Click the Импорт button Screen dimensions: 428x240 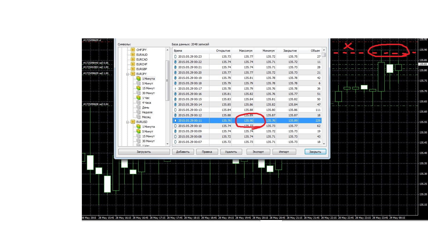pyautogui.click(x=284, y=152)
